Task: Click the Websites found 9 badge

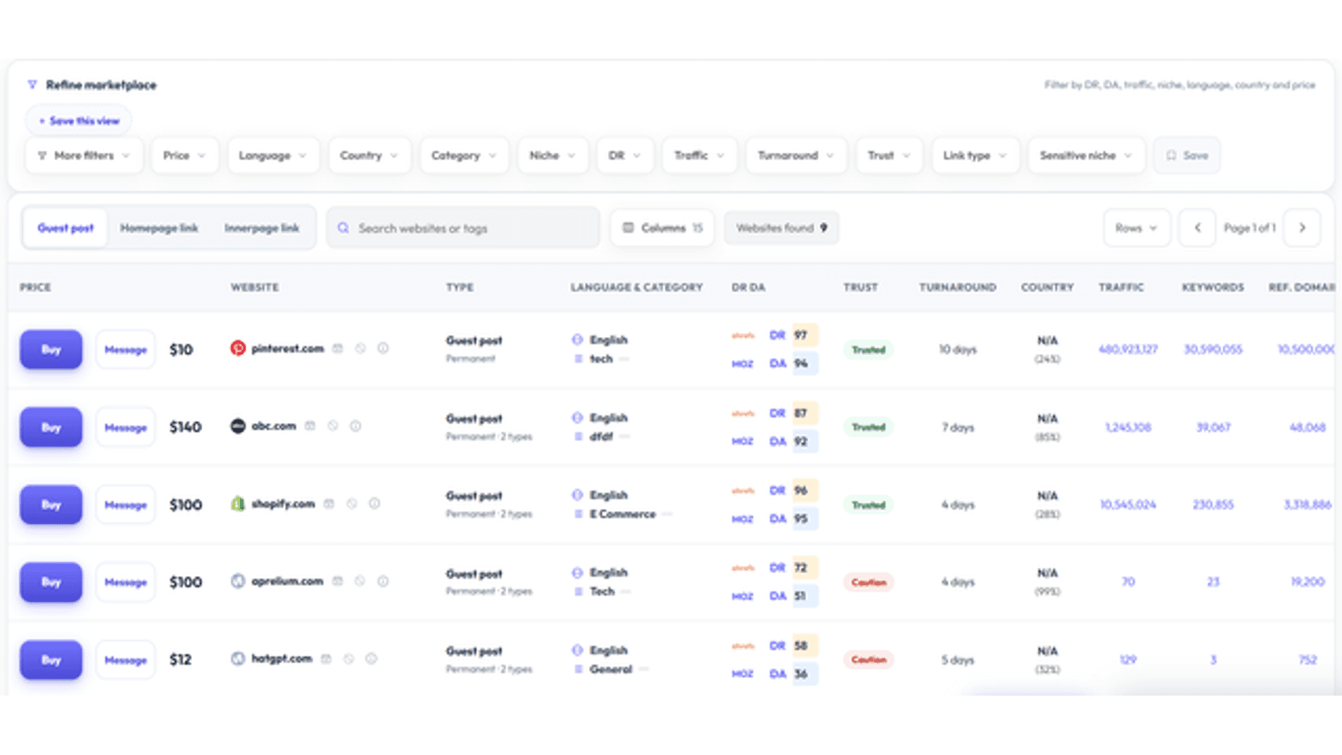Action: click(x=781, y=228)
